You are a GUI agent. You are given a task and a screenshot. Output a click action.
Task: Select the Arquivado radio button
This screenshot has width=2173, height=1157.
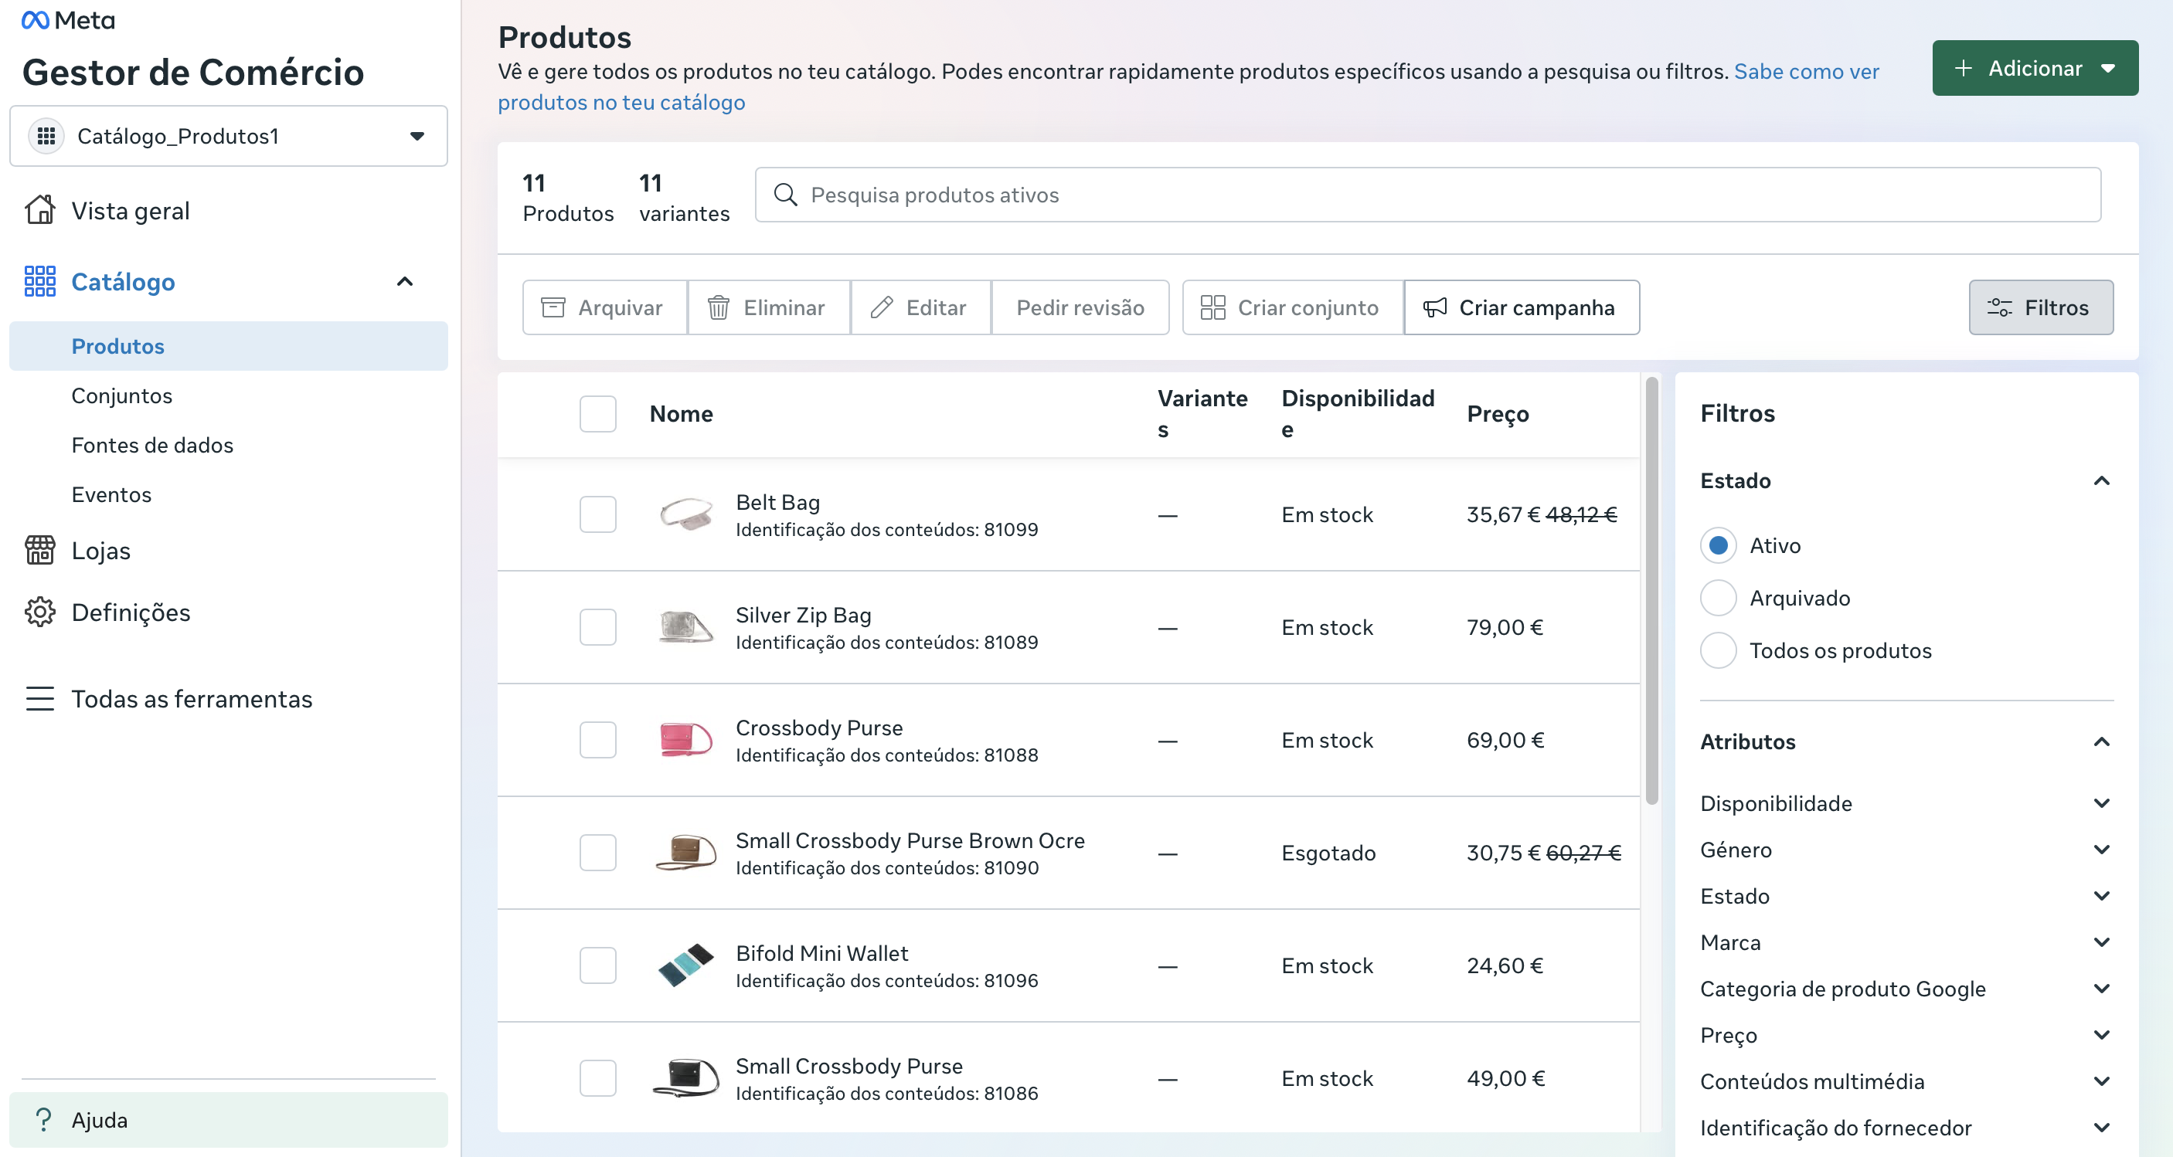pyautogui.click(x=1719, y=598)
